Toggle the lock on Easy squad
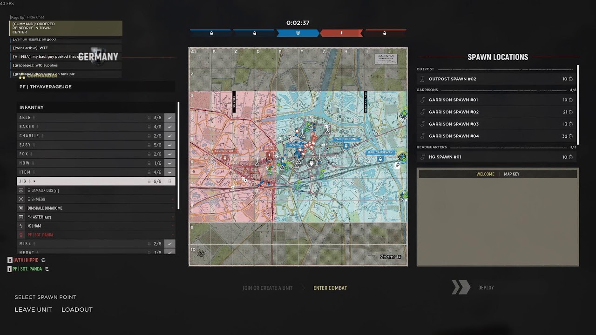The height and width of the screenshot is (335, 596). (x=149, y=145)
